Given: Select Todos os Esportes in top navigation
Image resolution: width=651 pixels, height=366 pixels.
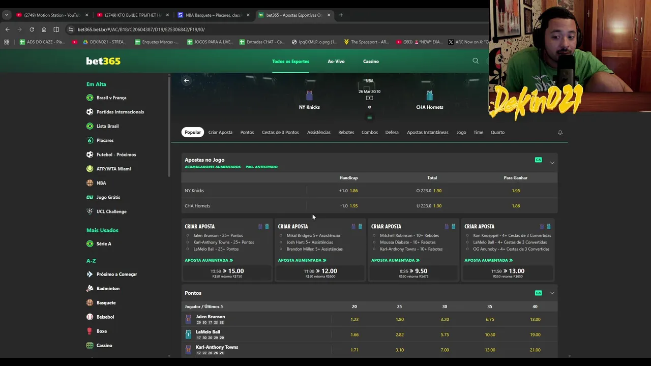Looking at the screenshot, I should pyautogui.click(x=290, y=62).
